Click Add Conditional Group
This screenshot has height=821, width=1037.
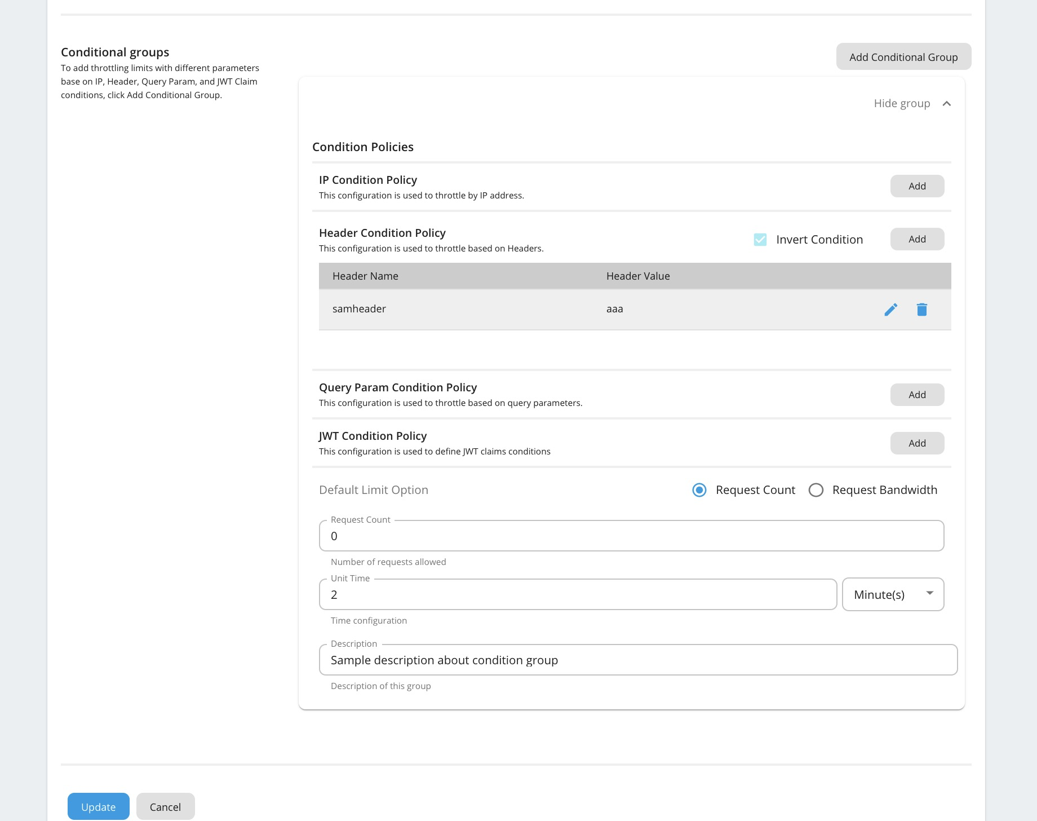(x=903, y=56)
